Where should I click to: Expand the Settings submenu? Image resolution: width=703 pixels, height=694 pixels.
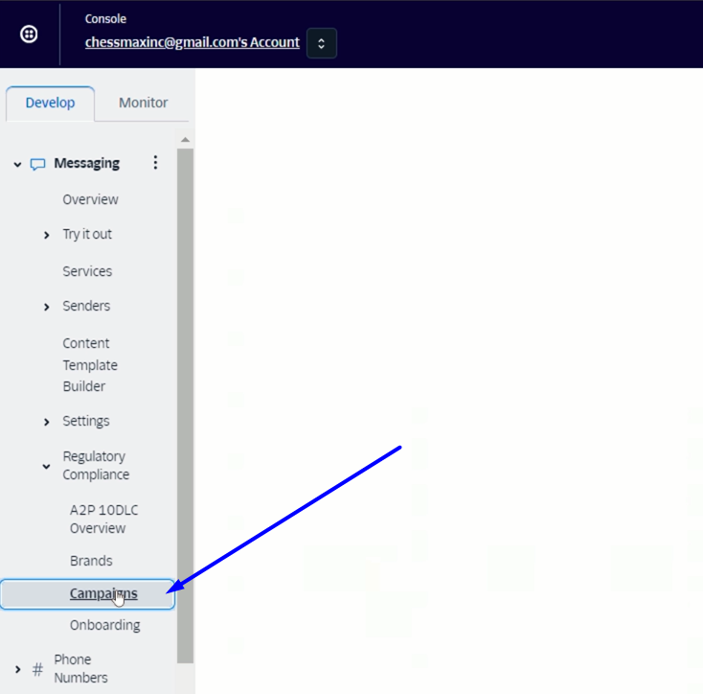pos(47,422)
